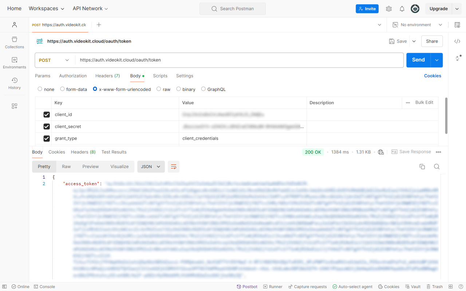Uncheck the grant_type parameter
This screenshot has height=291, width=466.
coord(47,139)
